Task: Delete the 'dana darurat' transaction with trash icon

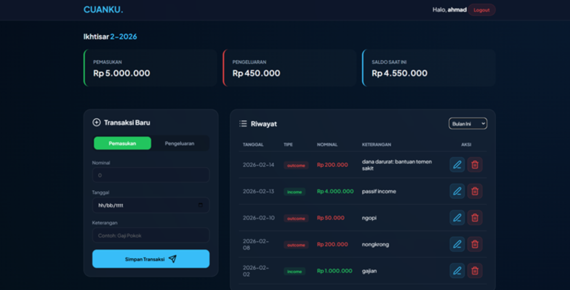Action: click(475, 165)
